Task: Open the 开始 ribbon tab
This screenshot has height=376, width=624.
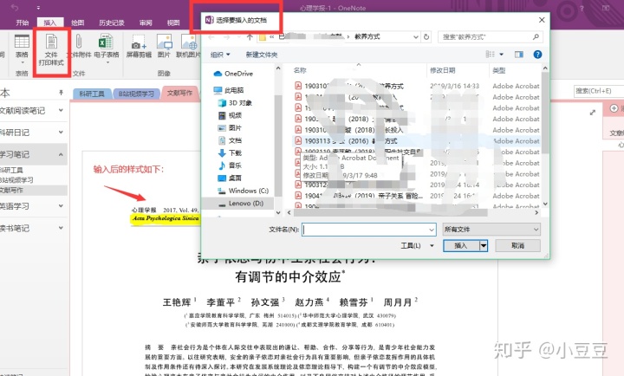Action: tap(23, 23)
